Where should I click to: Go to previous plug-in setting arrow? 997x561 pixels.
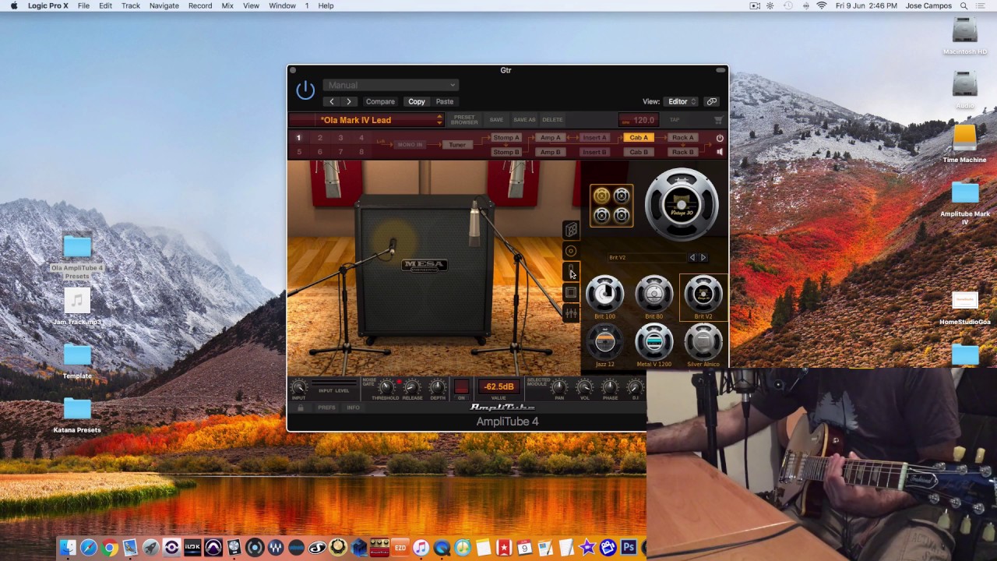pyautogui.click(x=332, y=101)
